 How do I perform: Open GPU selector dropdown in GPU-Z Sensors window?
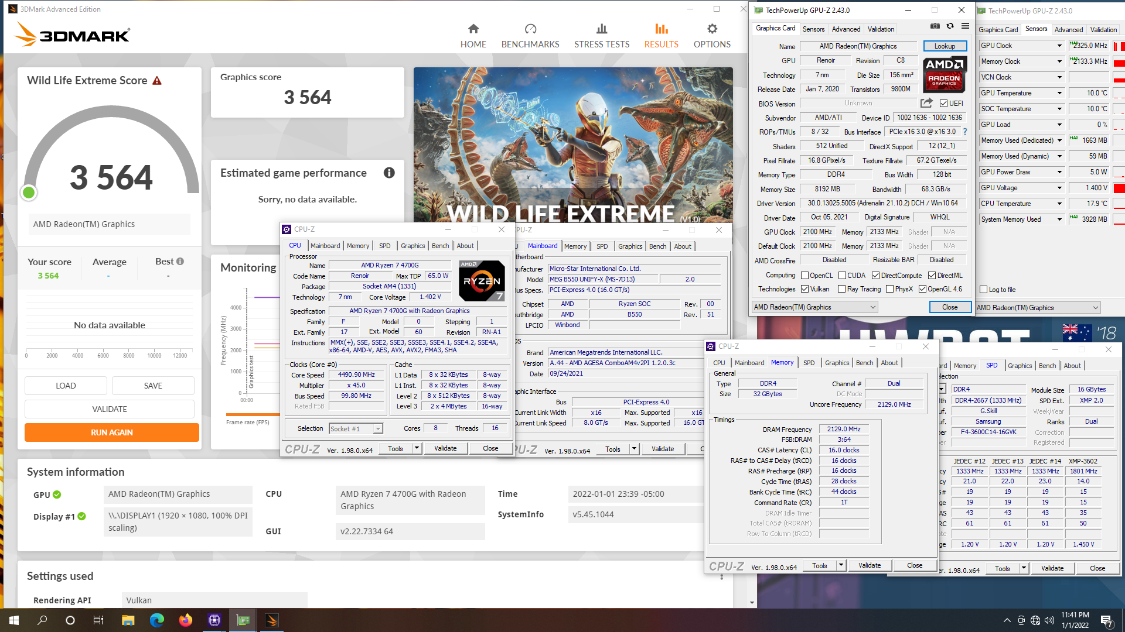point(1038,308)
